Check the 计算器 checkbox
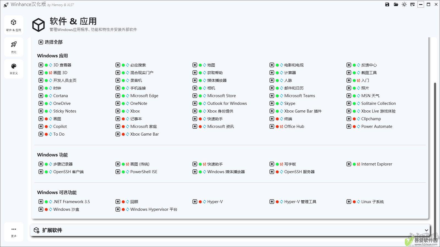The height and width of the screenshot is (247, 440). [272, 73]
